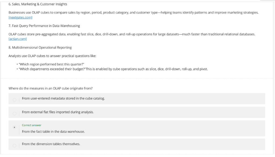Screen dimensions: 275x157
Task: Click the green "Correct answer" label
Action: (x=31, y=125)
